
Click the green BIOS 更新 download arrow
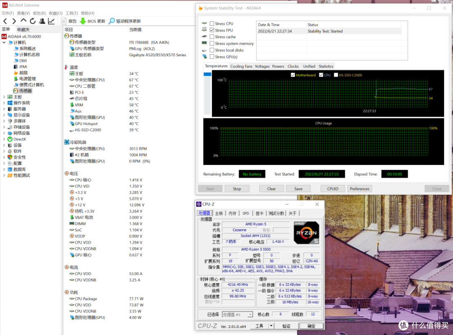point(83,21)
